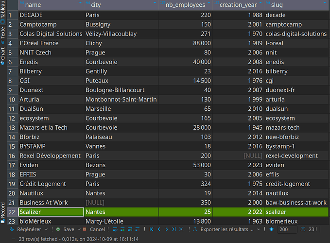330x243 pixels.
Task: Click the DECADE name cell
Action: click(x=51, y=15)
